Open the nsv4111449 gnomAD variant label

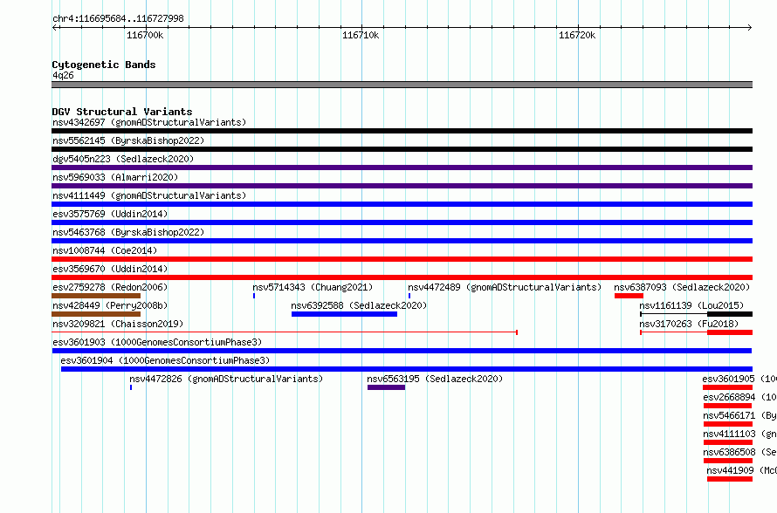[x=149, y=195]
